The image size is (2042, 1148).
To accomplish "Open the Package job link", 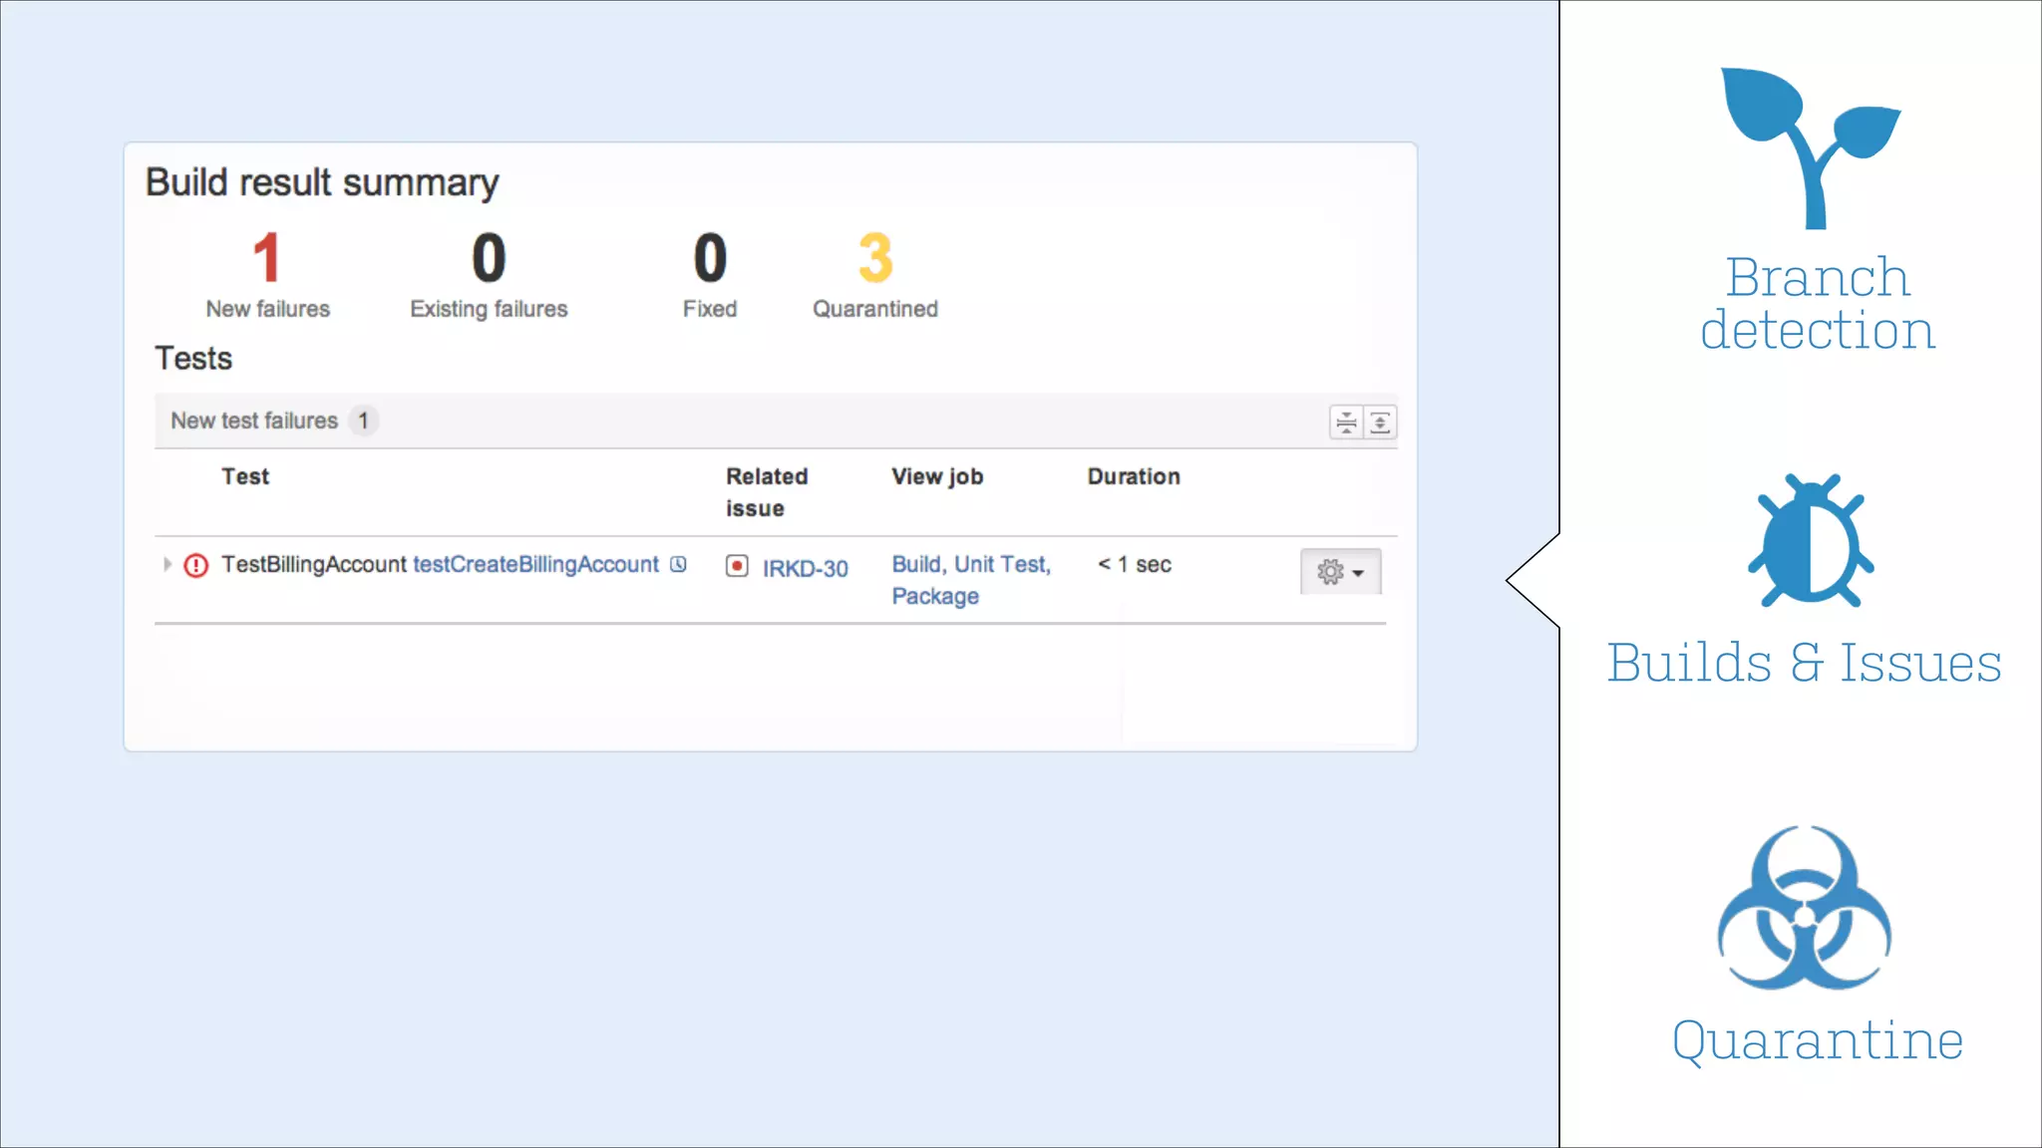I will [x=935, y=596].
